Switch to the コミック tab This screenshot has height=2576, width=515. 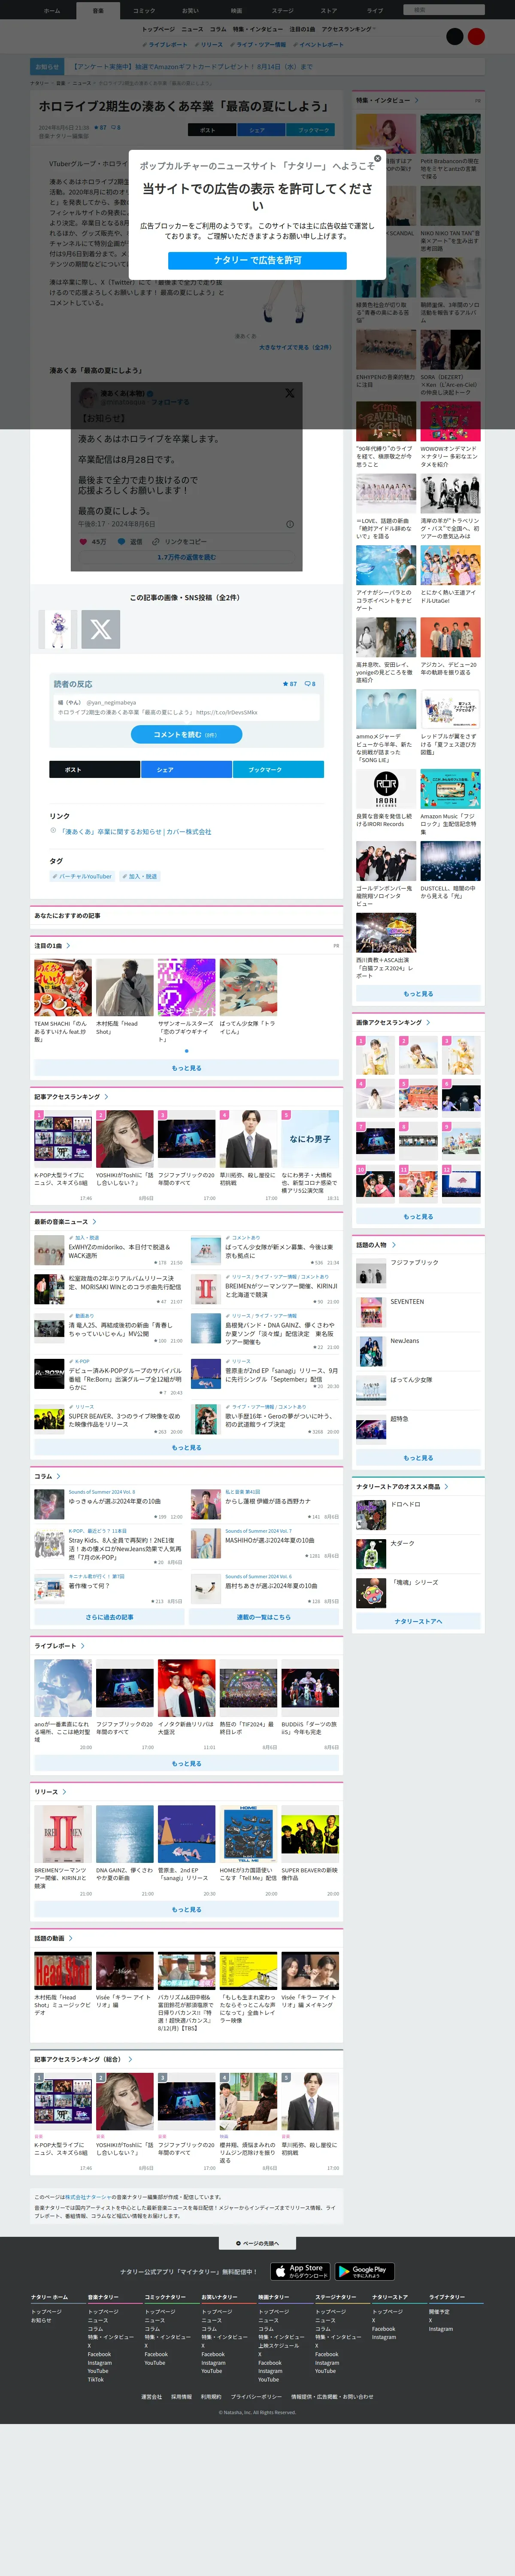144,10
